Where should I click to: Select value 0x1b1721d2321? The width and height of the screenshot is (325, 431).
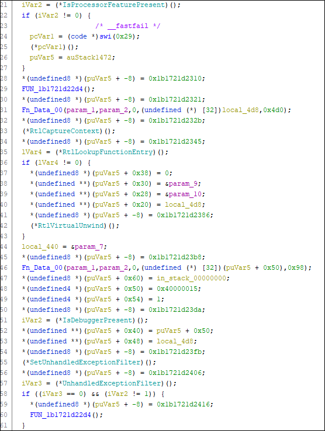click(175, 99)
